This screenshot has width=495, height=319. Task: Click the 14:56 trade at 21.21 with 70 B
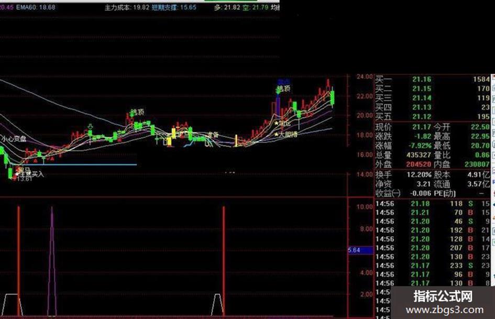click(432, 213)
